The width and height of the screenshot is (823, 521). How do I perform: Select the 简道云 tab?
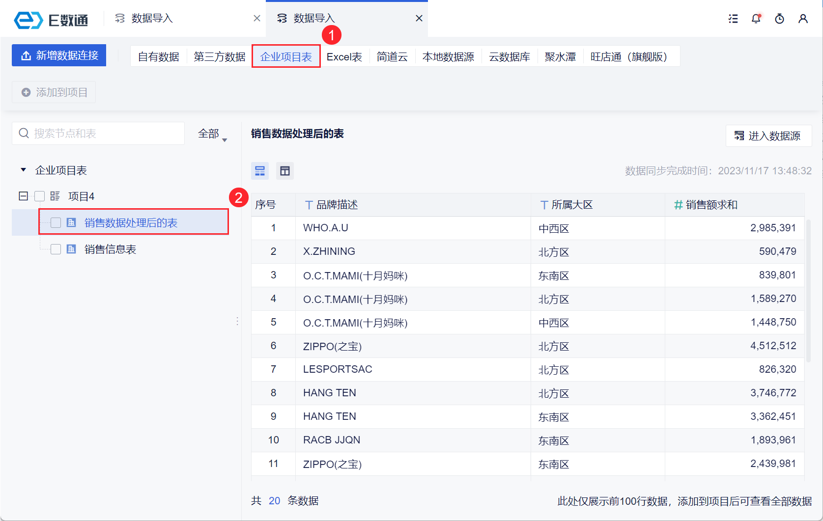[x=392, y=57]
